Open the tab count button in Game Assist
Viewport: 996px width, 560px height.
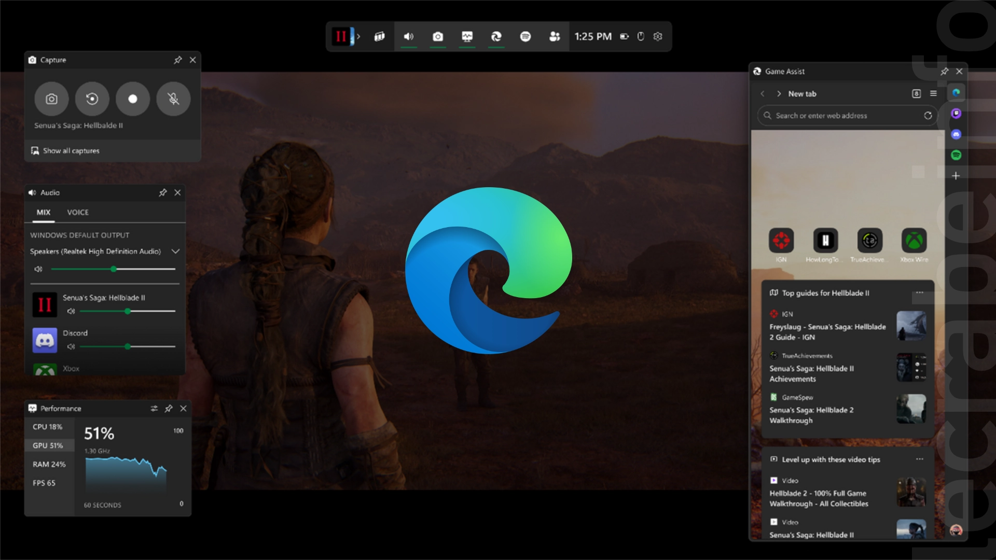[x=917, y=94]
